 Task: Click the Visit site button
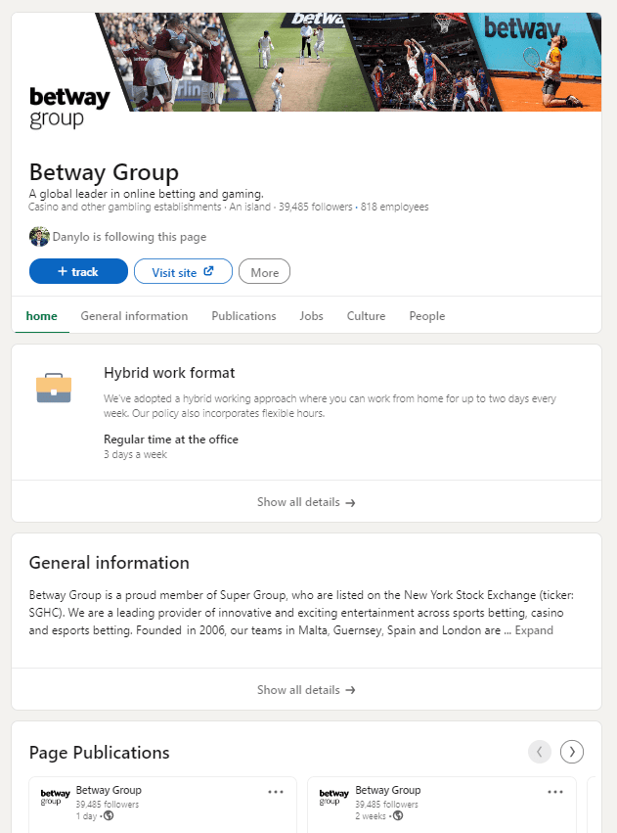coord(183,272)
